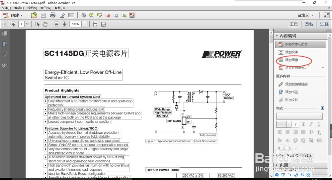This screenshot has width=332, height=180.
Task: Switch to the 注释 (Comment) pane
Action: [x=324, y=24]
